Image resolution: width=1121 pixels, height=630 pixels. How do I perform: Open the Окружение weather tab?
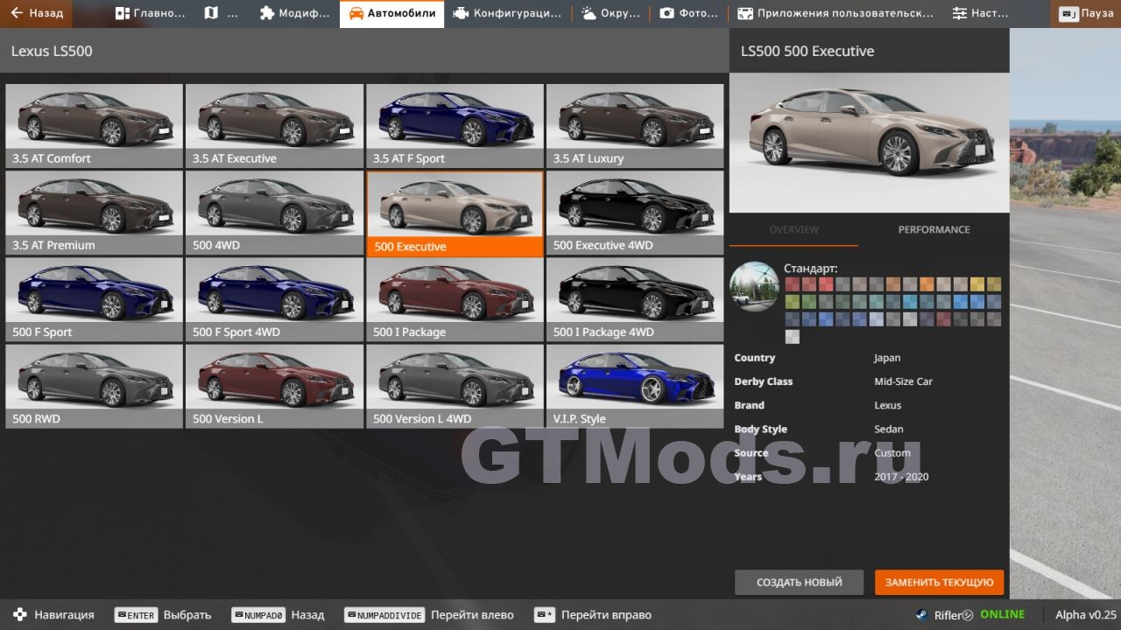click(610, 13)
